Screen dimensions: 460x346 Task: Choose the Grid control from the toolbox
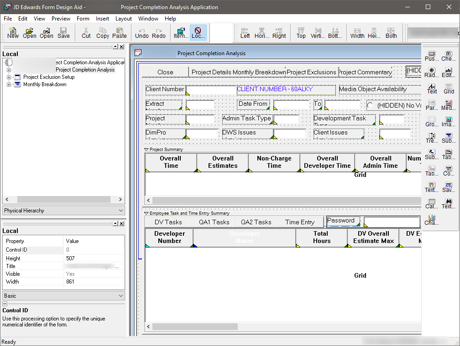pyautogui.click(x=449, y=88)
